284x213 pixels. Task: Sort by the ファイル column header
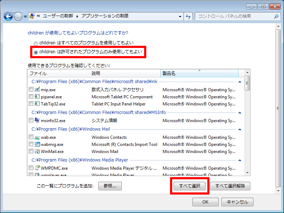point(58,73)
